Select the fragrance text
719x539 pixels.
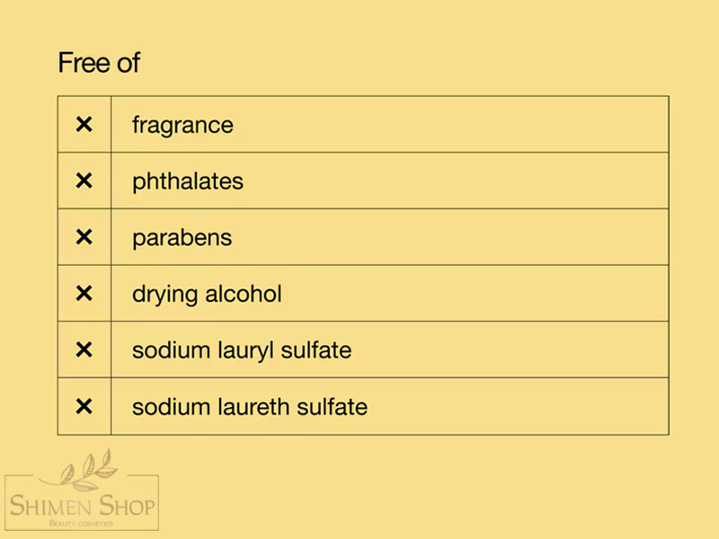182,125
